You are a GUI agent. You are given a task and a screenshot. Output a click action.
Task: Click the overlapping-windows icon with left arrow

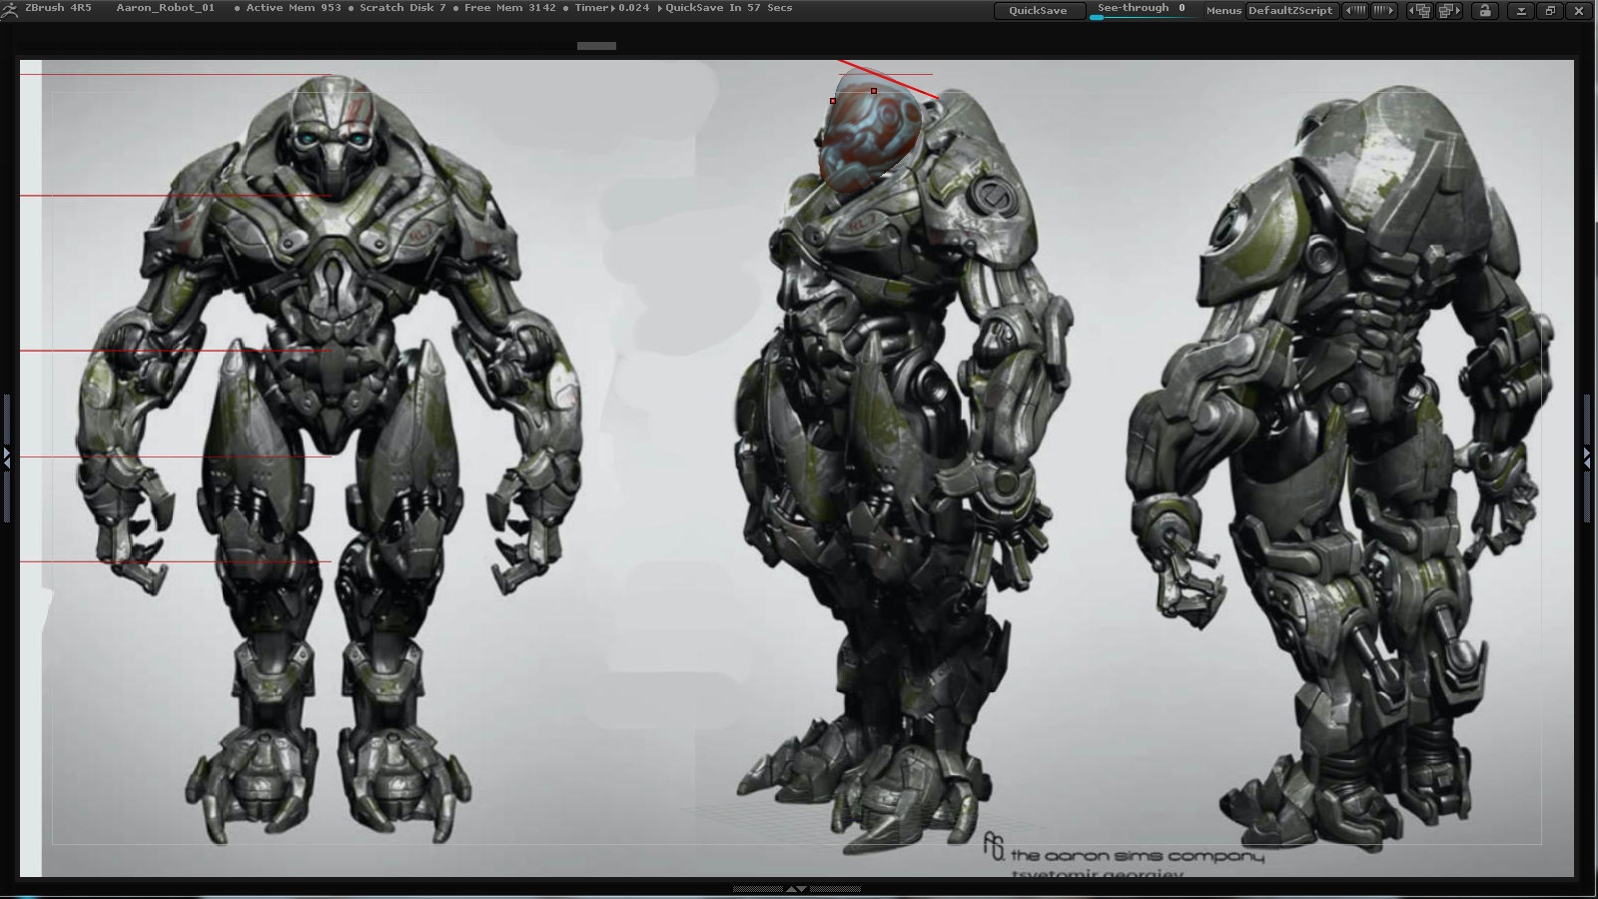1421,11
